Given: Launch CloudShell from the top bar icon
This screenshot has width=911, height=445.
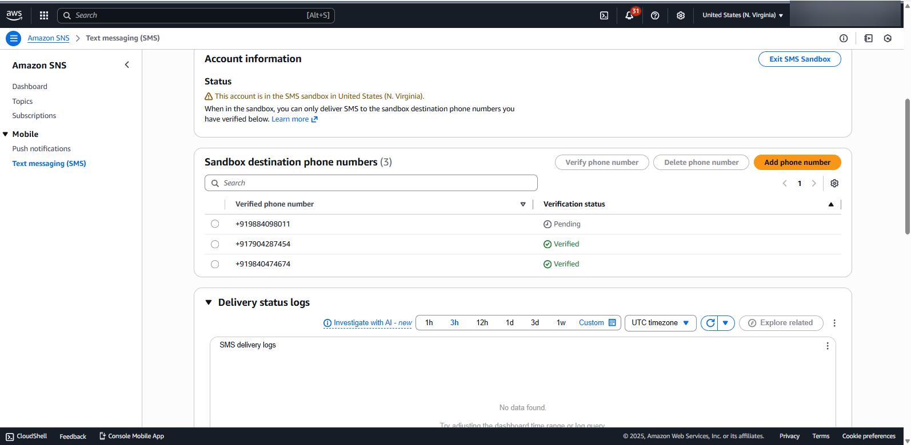Looking at the screenshot, I should pos(604,15).
